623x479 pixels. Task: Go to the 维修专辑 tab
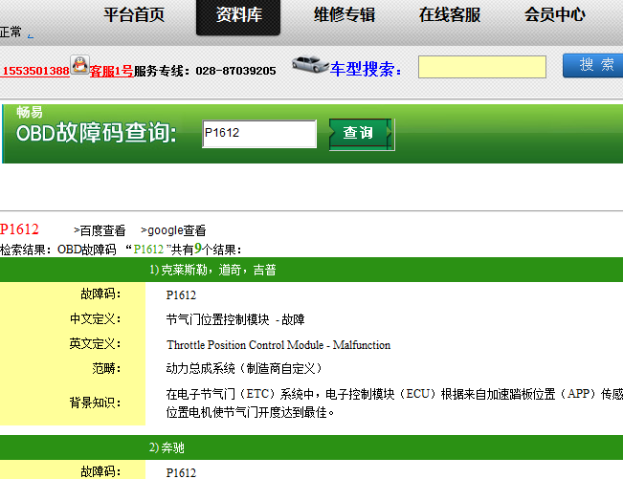345,15
